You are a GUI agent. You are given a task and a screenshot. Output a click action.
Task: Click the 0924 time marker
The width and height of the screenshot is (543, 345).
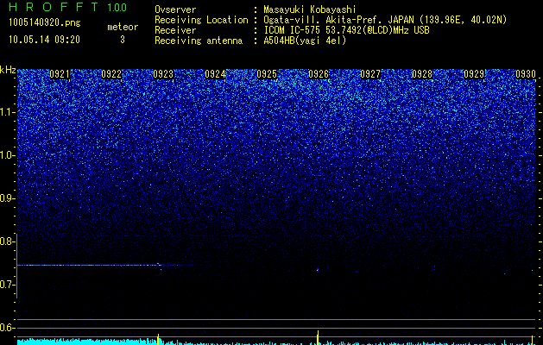[x=215, y=74]
